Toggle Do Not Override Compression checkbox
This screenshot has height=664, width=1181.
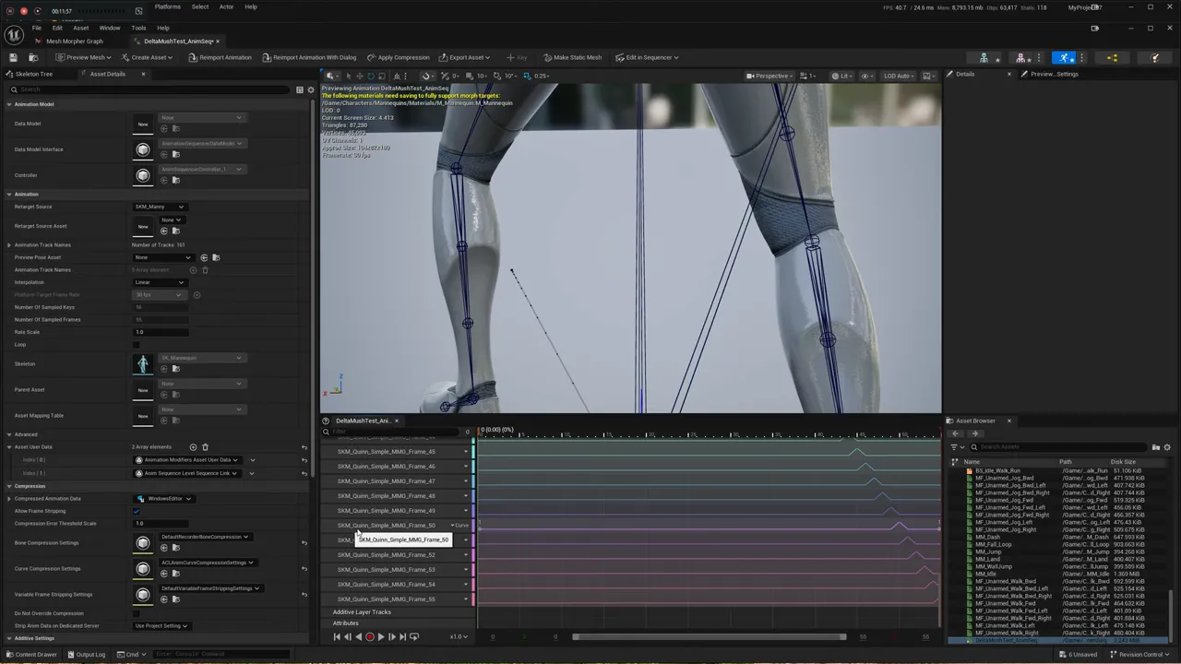(x=137, y=613)
